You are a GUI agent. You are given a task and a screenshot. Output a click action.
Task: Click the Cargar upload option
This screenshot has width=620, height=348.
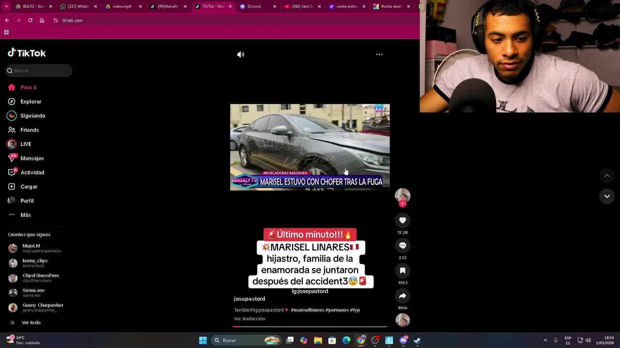23,187
